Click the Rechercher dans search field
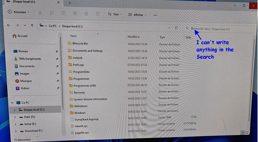 219,29
